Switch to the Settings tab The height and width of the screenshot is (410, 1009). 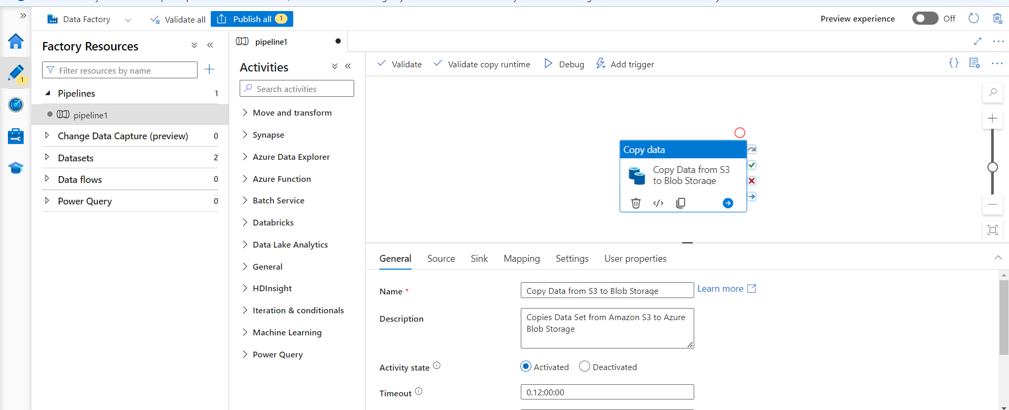572,259
